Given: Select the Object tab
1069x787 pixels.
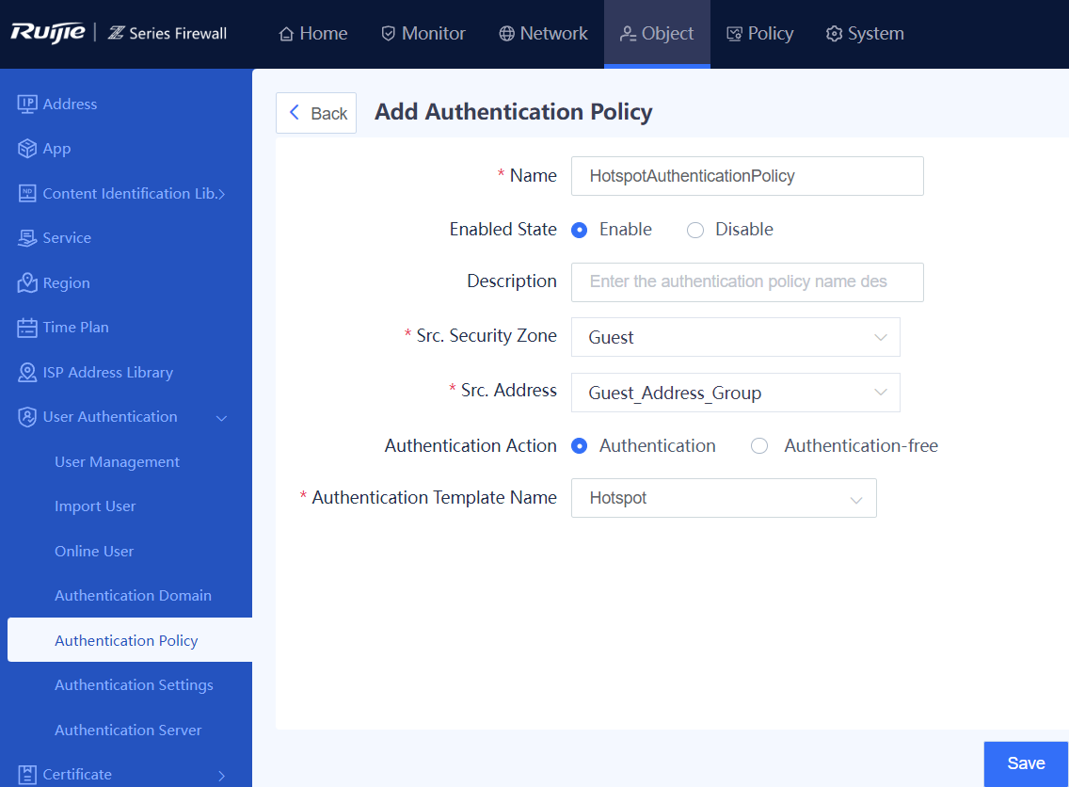Looking at the screenshot, I should pos(657,33).
